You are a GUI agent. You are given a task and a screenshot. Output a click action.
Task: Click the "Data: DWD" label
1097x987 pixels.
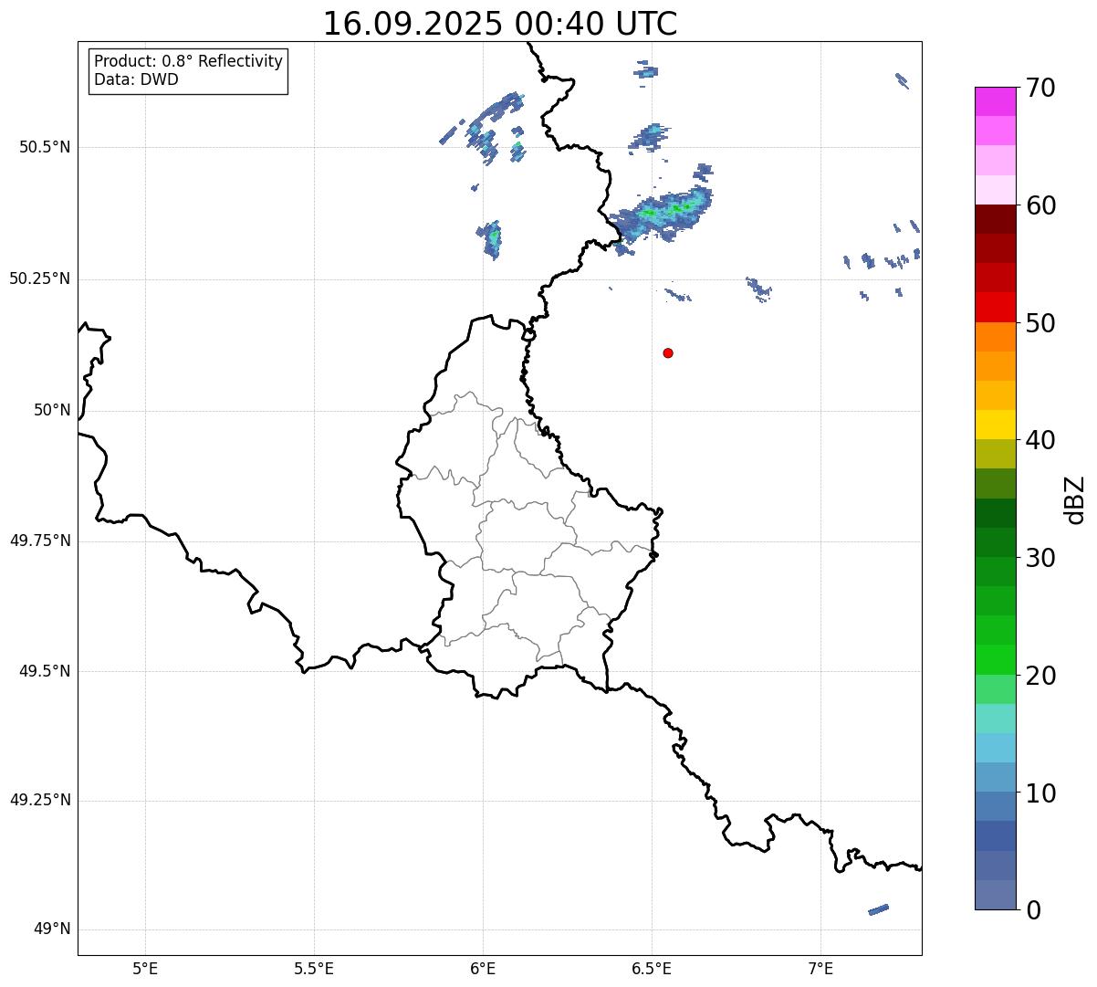pyautogui.click(x=136, y=79)
